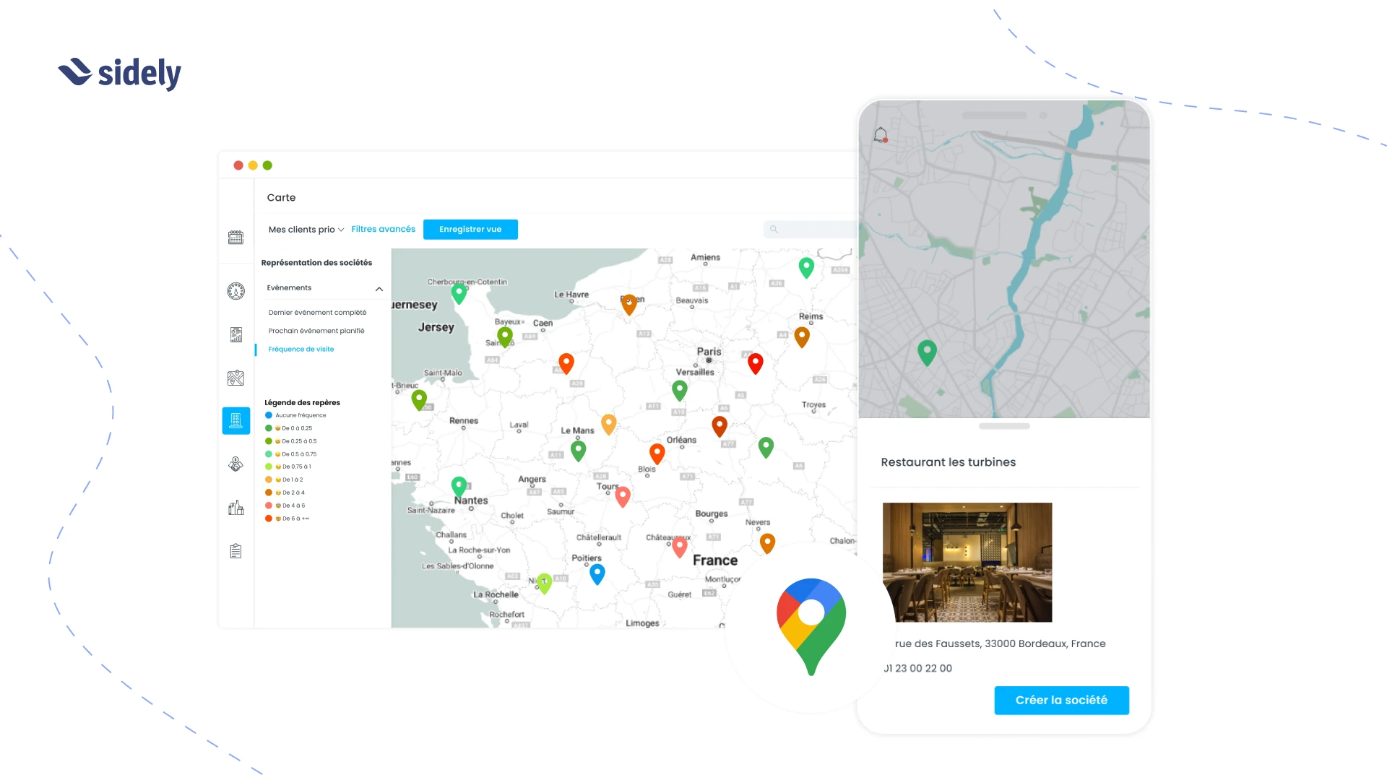Image resolution: width=1387 pixels, height=780 pixels.
Task: Open the map icon in sidebar
Action: tap(236, 378)
